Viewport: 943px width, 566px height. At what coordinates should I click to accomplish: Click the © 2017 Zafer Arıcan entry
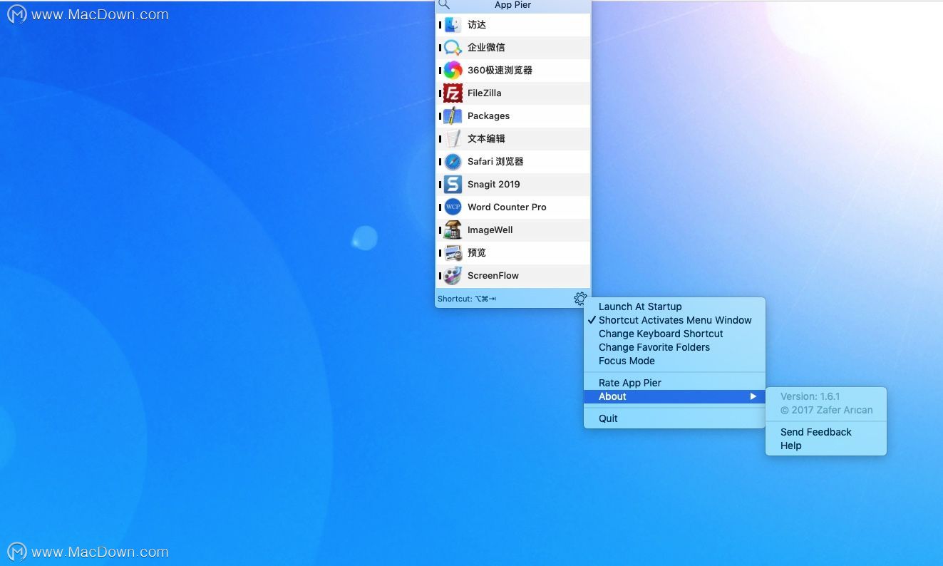pos(825,410)
